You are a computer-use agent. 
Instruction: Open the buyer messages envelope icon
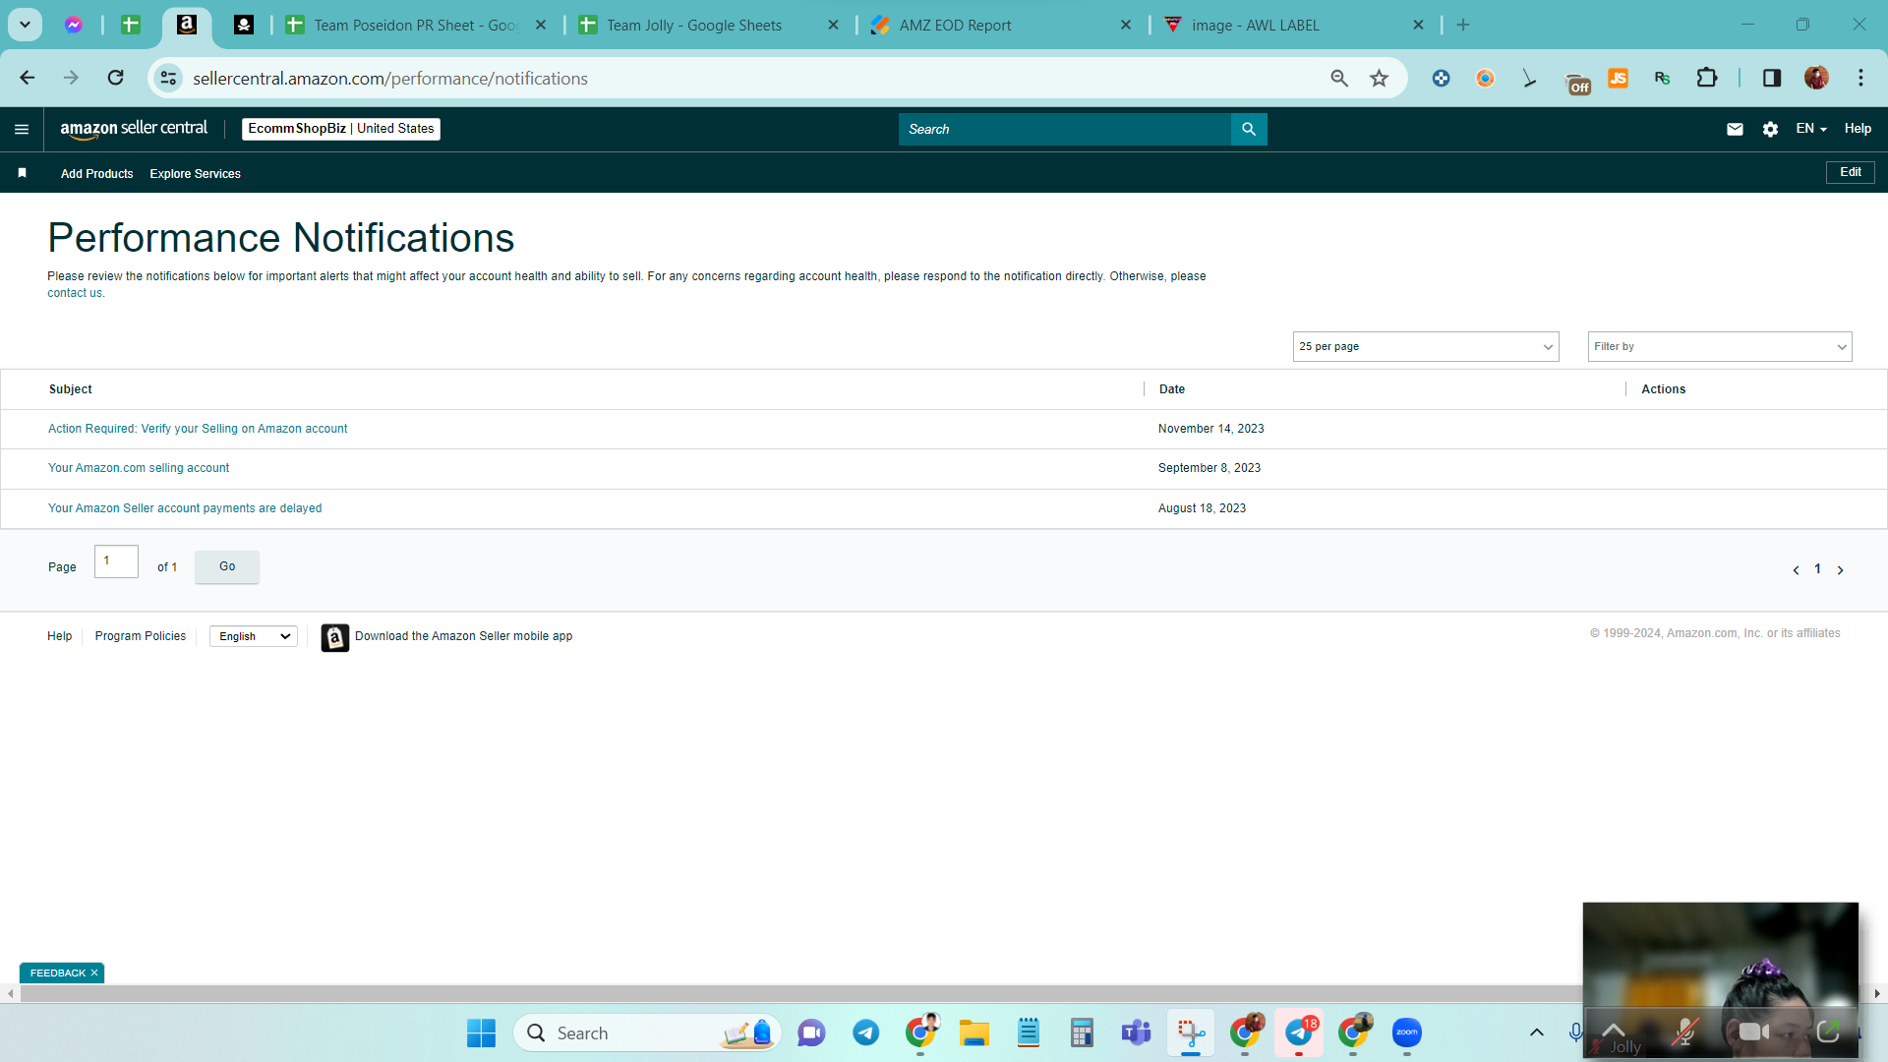pyautogui.click(x=1735, y=129)
